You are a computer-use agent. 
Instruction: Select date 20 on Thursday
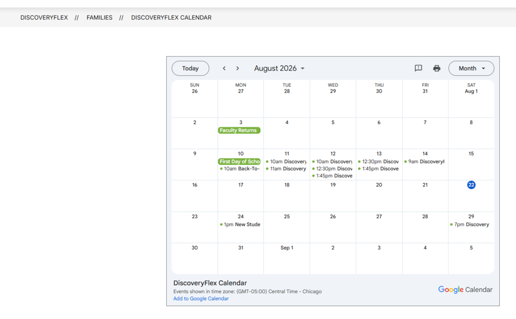tap(379, 185)
